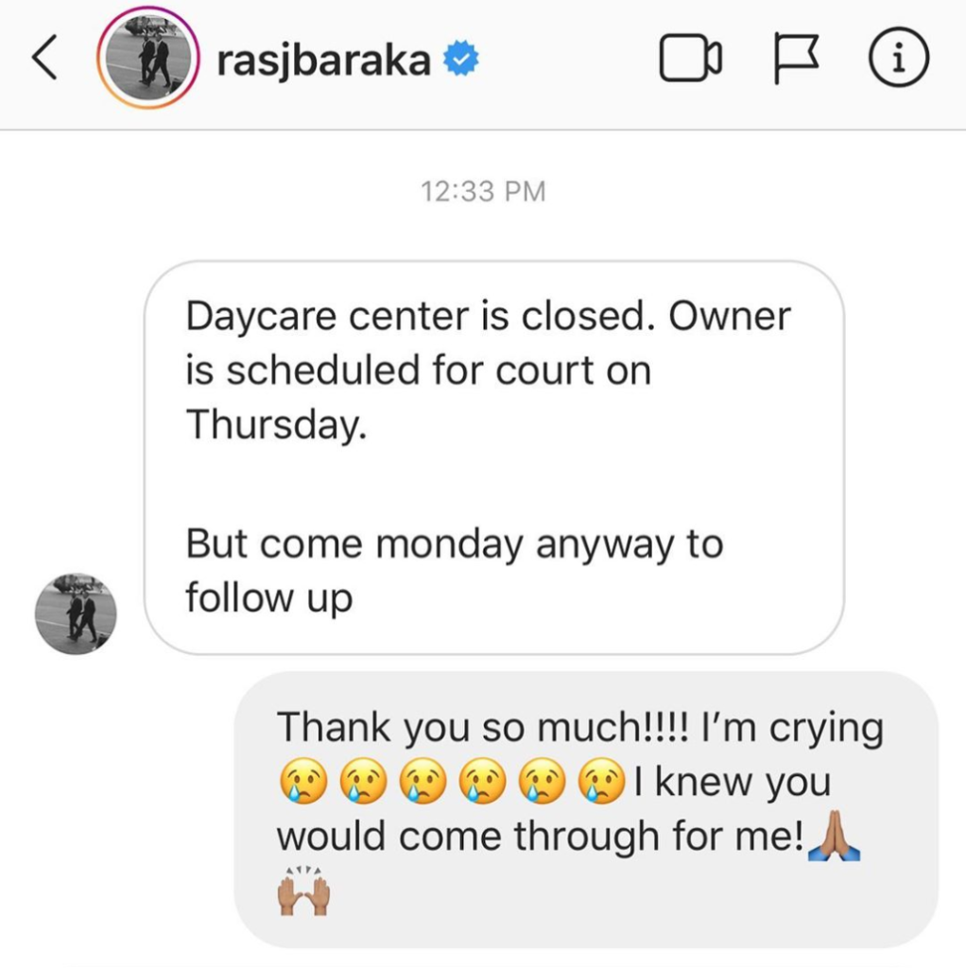Screen dimensions: 966x968
Task: Tap the first crying face emoji
Action: click(x=303, y=781)
